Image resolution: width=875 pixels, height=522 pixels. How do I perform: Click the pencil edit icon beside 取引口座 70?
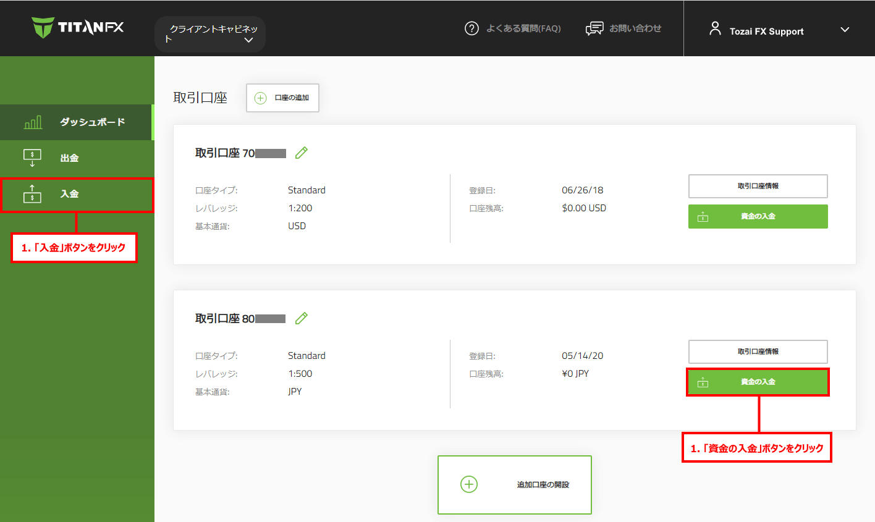click(x=301, y=153)
